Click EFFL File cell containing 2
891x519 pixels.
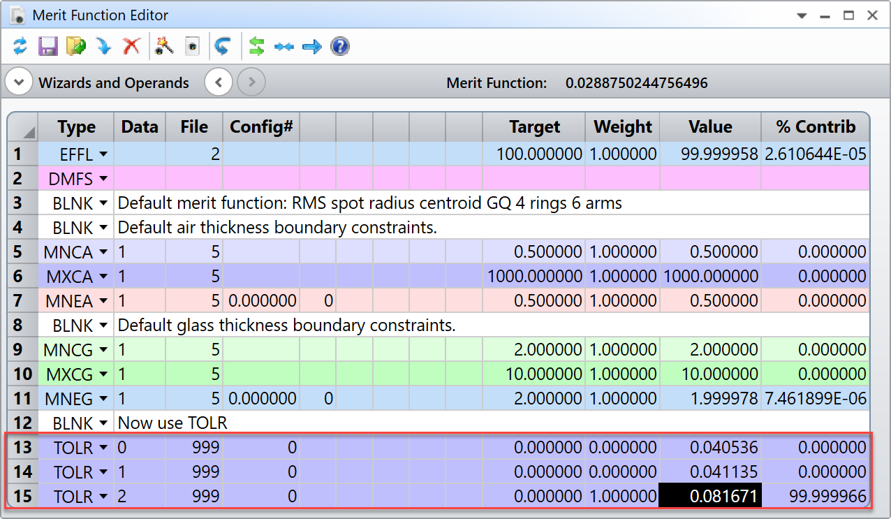pyautogui.click(x=195, y=154)
